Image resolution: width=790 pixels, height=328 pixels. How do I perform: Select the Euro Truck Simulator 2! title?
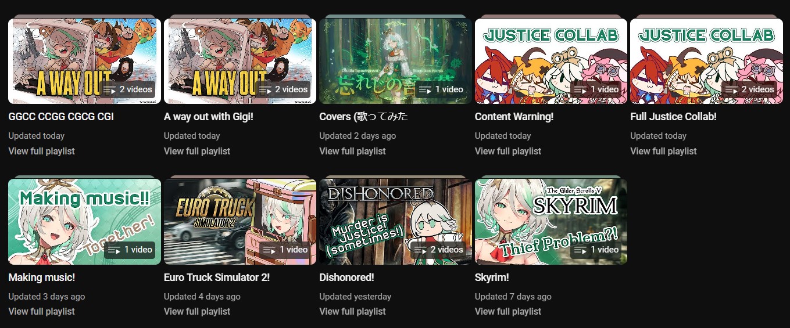click(x=217, y=277)
